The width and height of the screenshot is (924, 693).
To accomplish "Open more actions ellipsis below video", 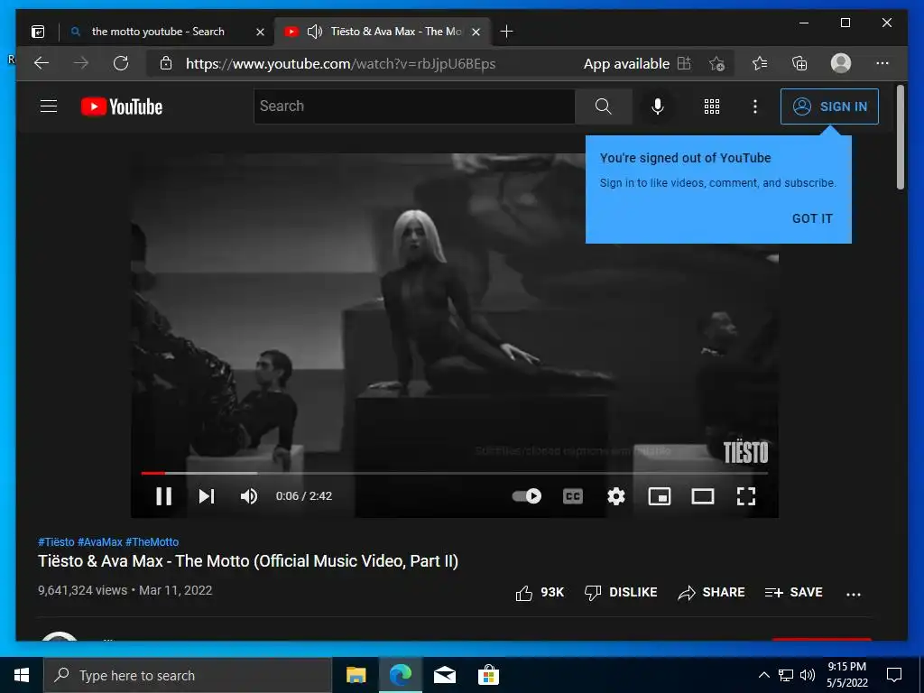I will click(x=854, y=595).
